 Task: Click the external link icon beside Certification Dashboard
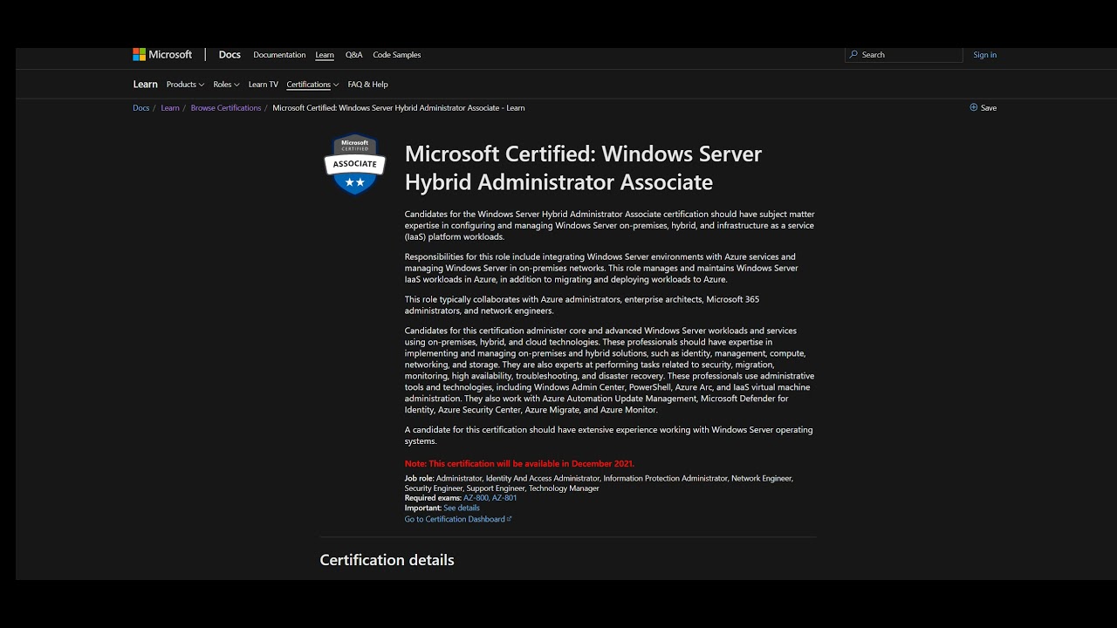coord(510,519)
